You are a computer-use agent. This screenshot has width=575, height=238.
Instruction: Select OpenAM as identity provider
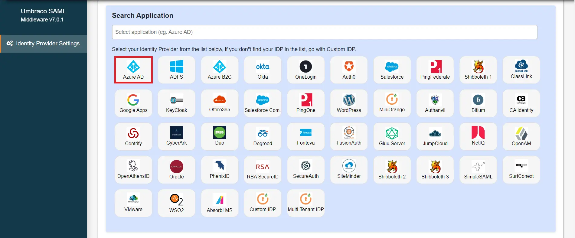(521, 136)
